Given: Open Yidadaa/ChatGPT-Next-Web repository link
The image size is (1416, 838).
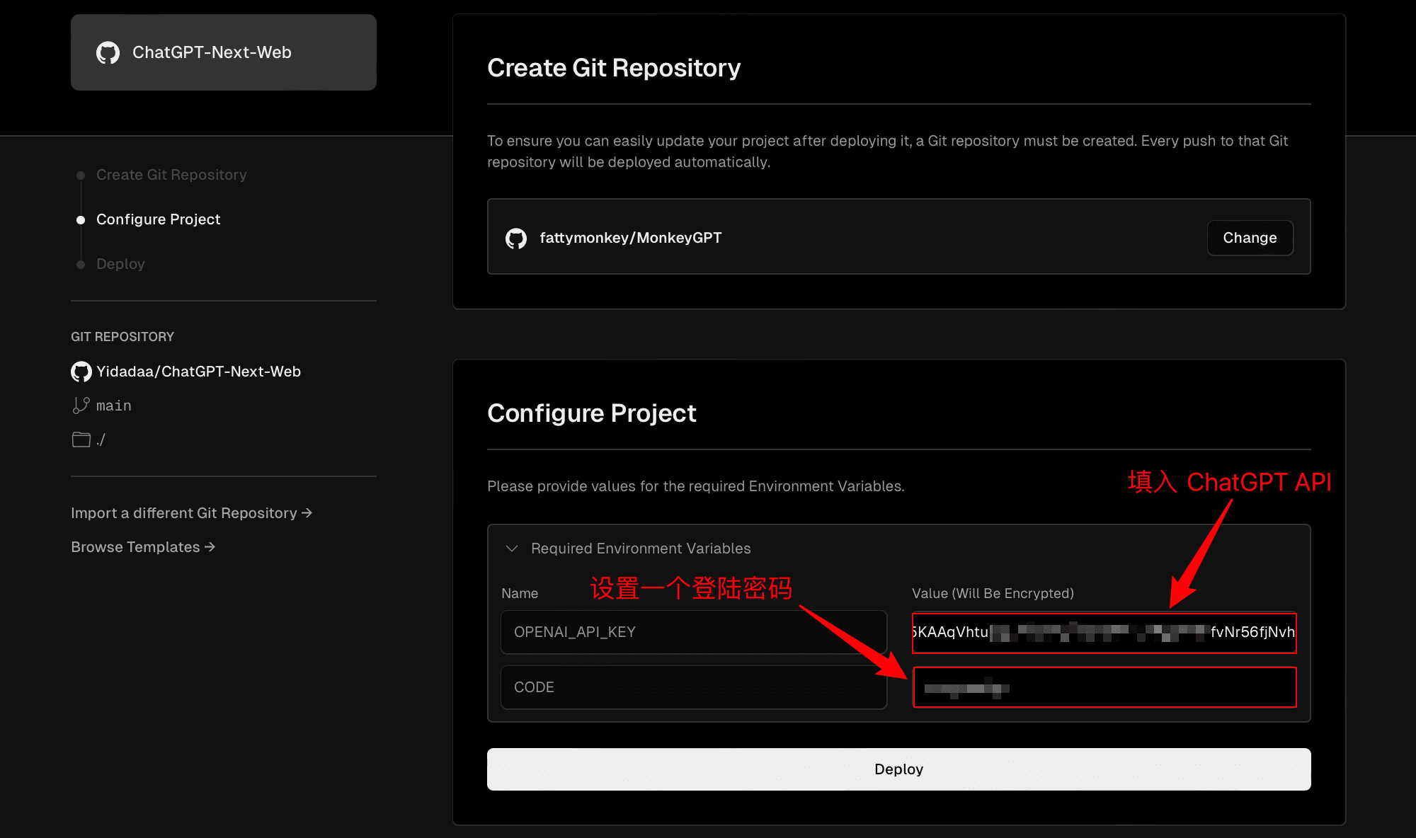Looking at the screenshot, I should tap(198, 372).
